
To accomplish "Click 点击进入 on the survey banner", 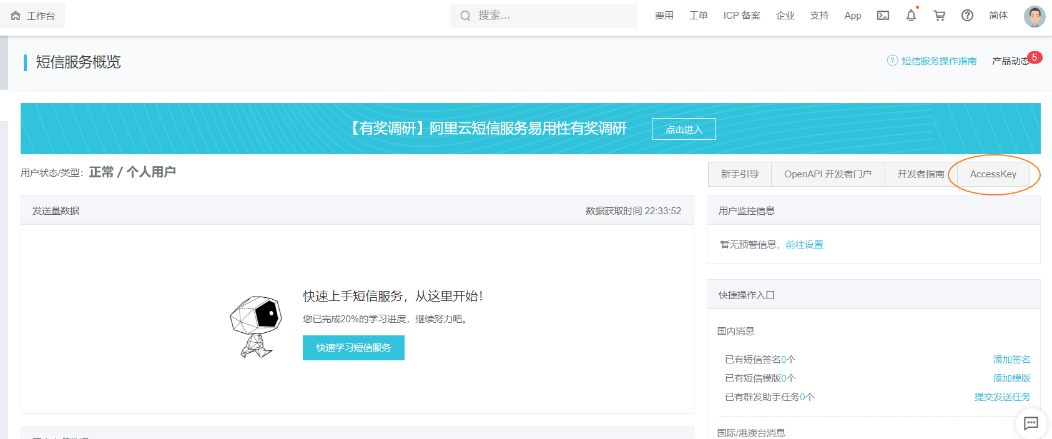I will [x=684, y=129].
